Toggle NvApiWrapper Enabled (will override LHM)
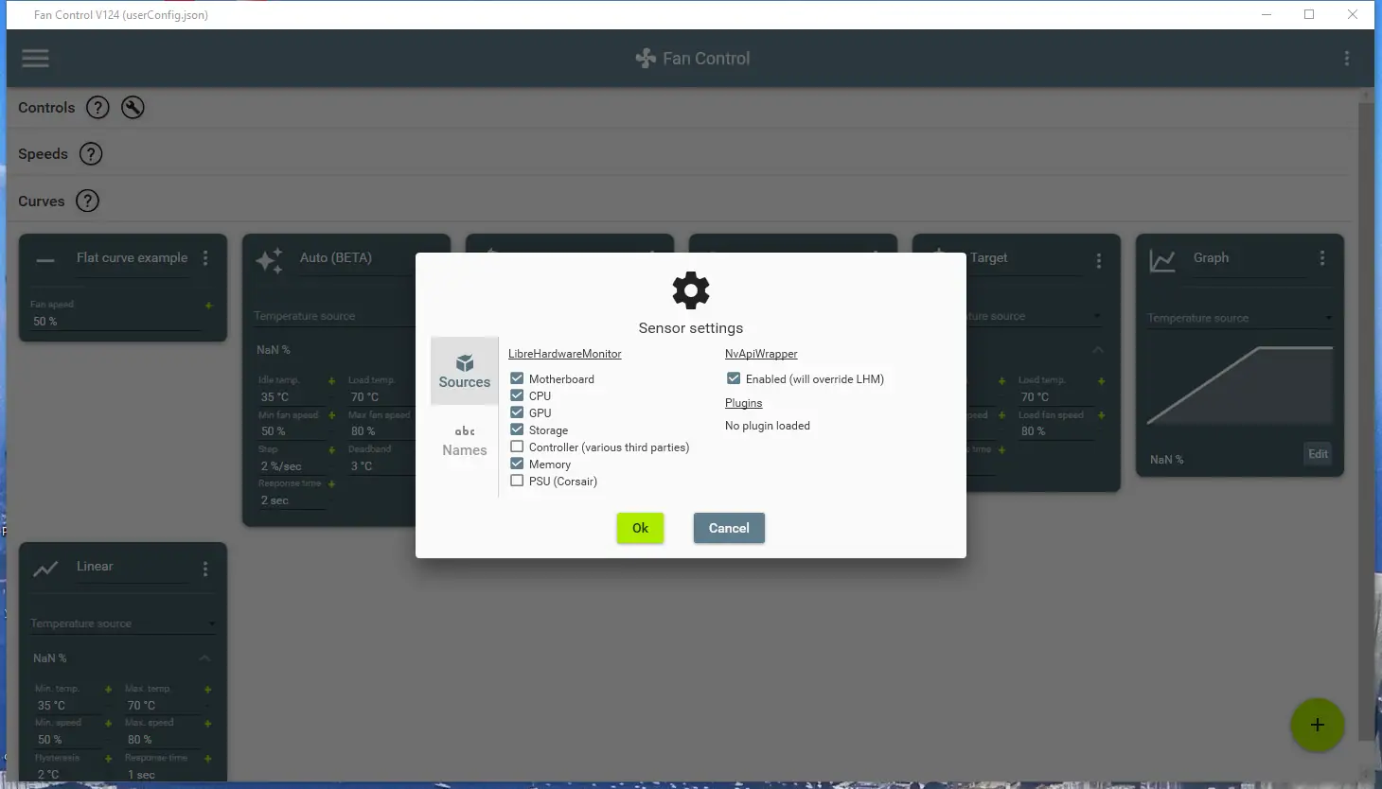Image resolution: width=1382 pixels, height=789 pixels. pos(734,378)
